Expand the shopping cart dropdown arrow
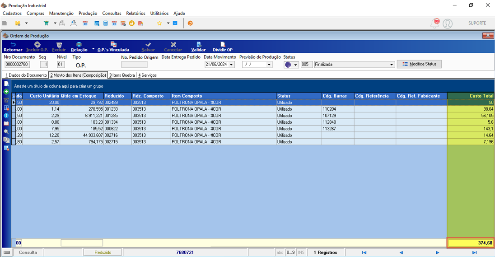This screenshot has width=495, height=257. coord(55,23)
